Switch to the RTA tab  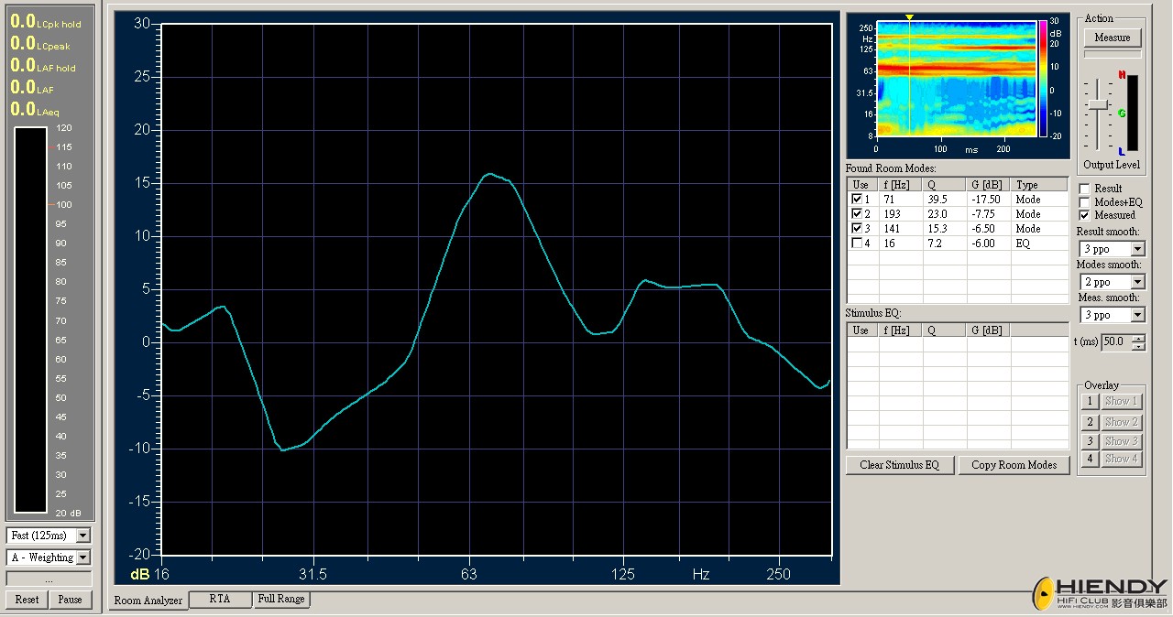coord(220,600)
